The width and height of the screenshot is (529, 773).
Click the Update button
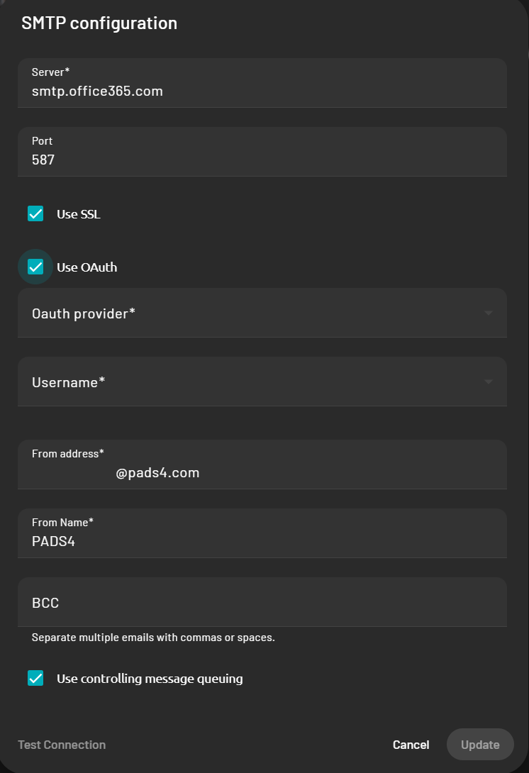coord(480,745)
